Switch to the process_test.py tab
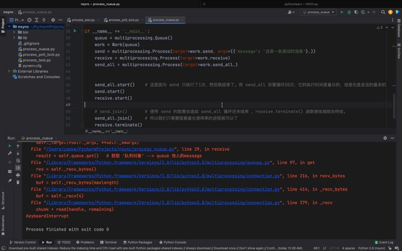 click(x=83, y=19)
